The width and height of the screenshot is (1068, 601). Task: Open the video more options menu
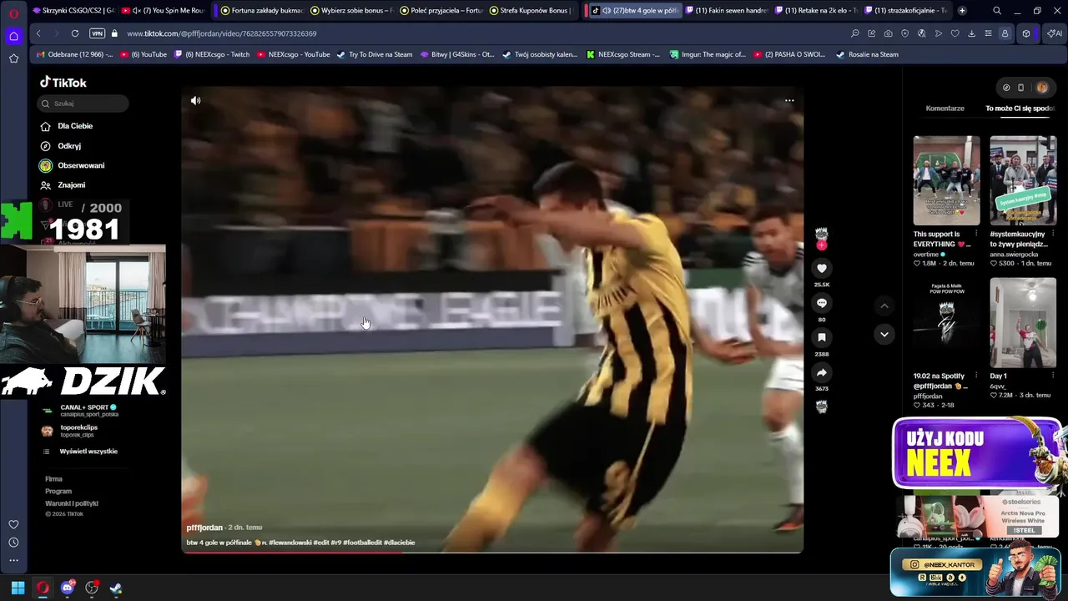pos(789,101)
